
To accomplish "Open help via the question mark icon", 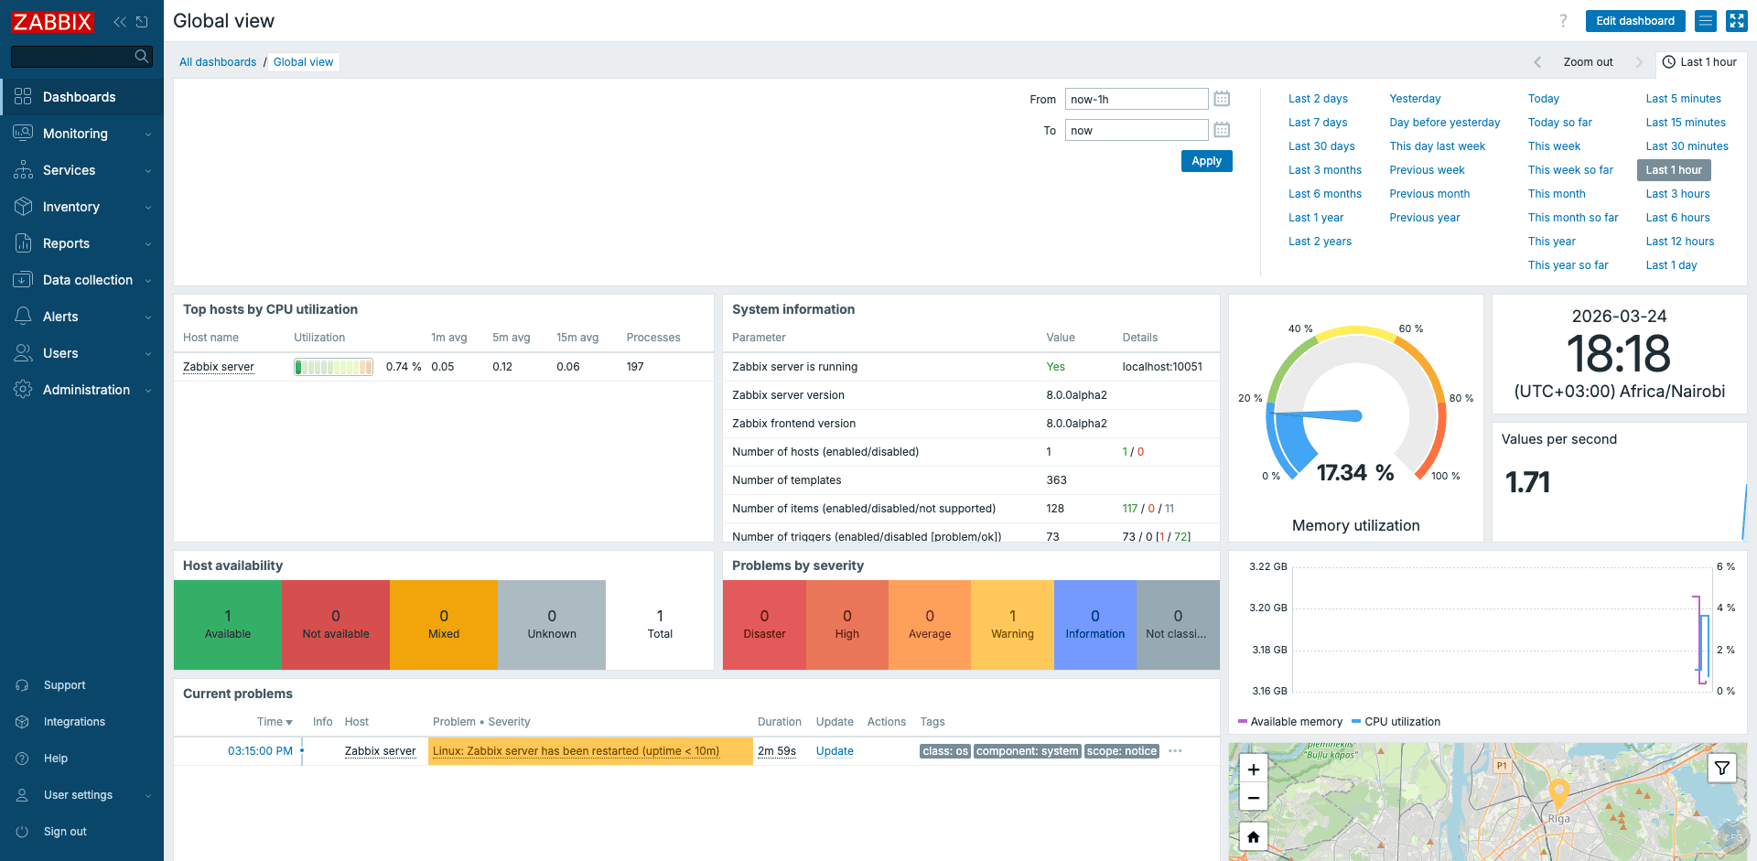I will (x=1563, y=20).
